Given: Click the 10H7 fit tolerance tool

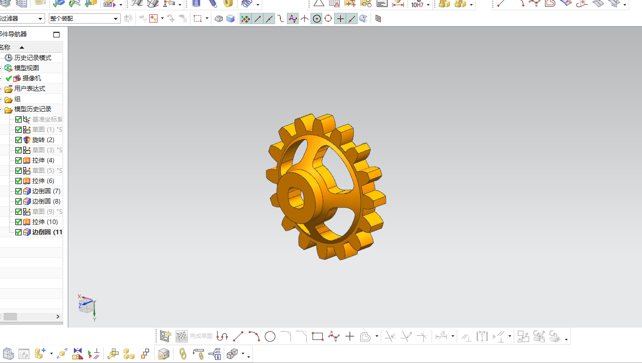Looking at the screenshot, I should [x=417, y=5].
